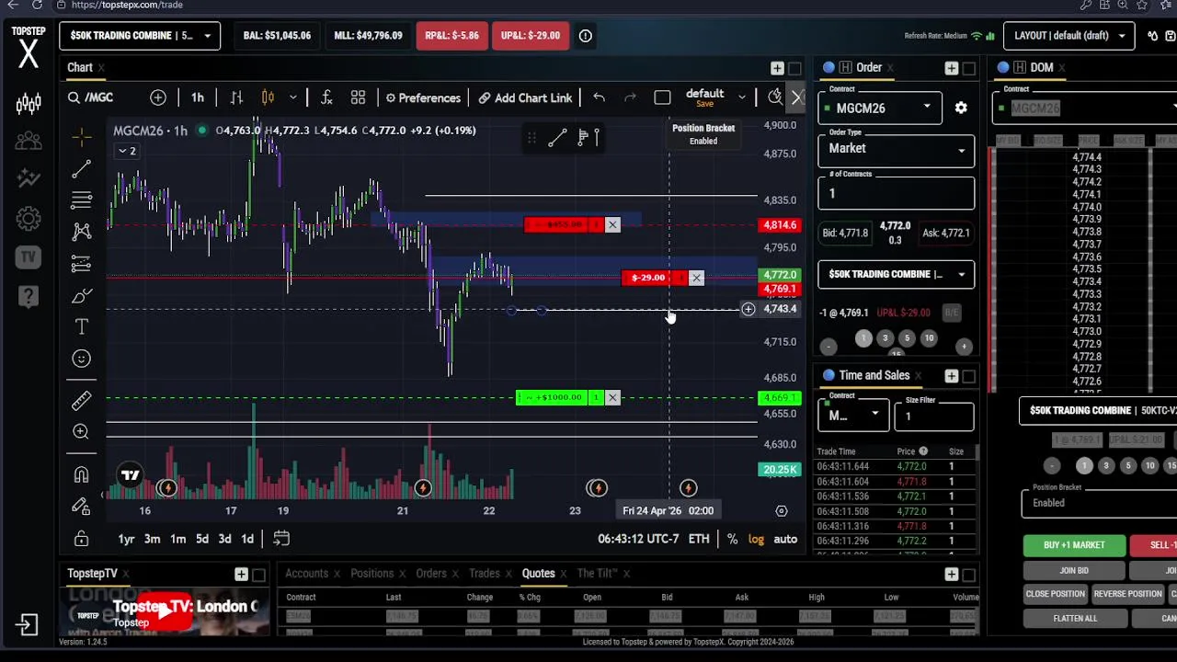The image size is (1177, 662).
Task: Open chart Preferences
Action: [x=423, y=97]
